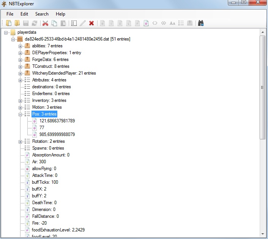
Task: Expand the Motion list
Action: click(x=20, y=108)
